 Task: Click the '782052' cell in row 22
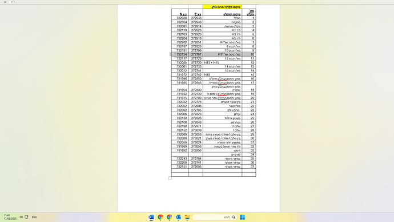pyautogui.click(x=180, y=106)
